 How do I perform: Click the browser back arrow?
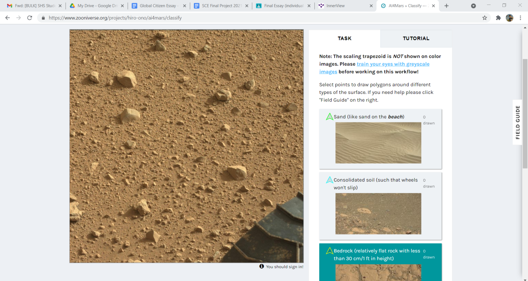[7, 18]
